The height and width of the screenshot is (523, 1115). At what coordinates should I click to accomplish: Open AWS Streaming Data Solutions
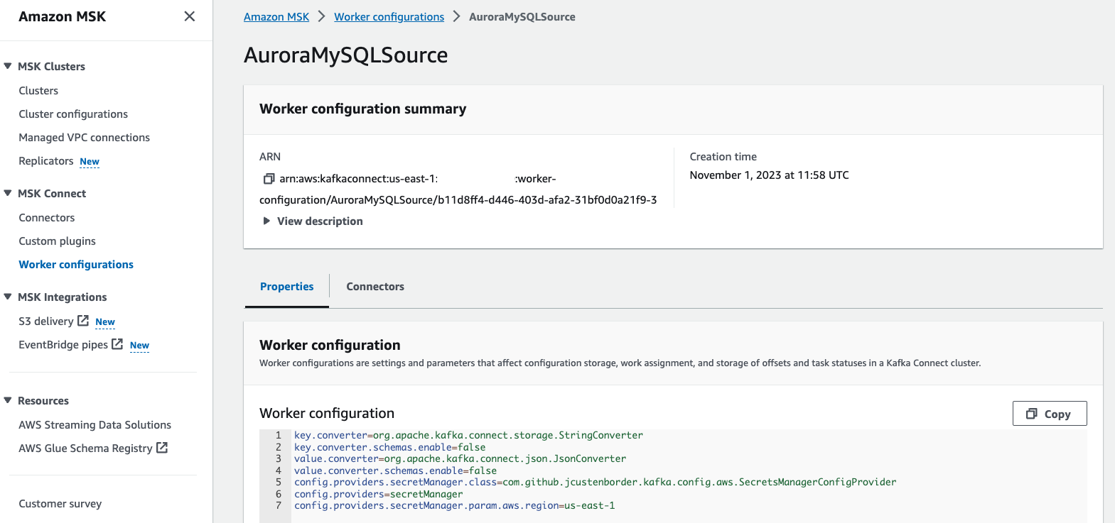(95, 425)
